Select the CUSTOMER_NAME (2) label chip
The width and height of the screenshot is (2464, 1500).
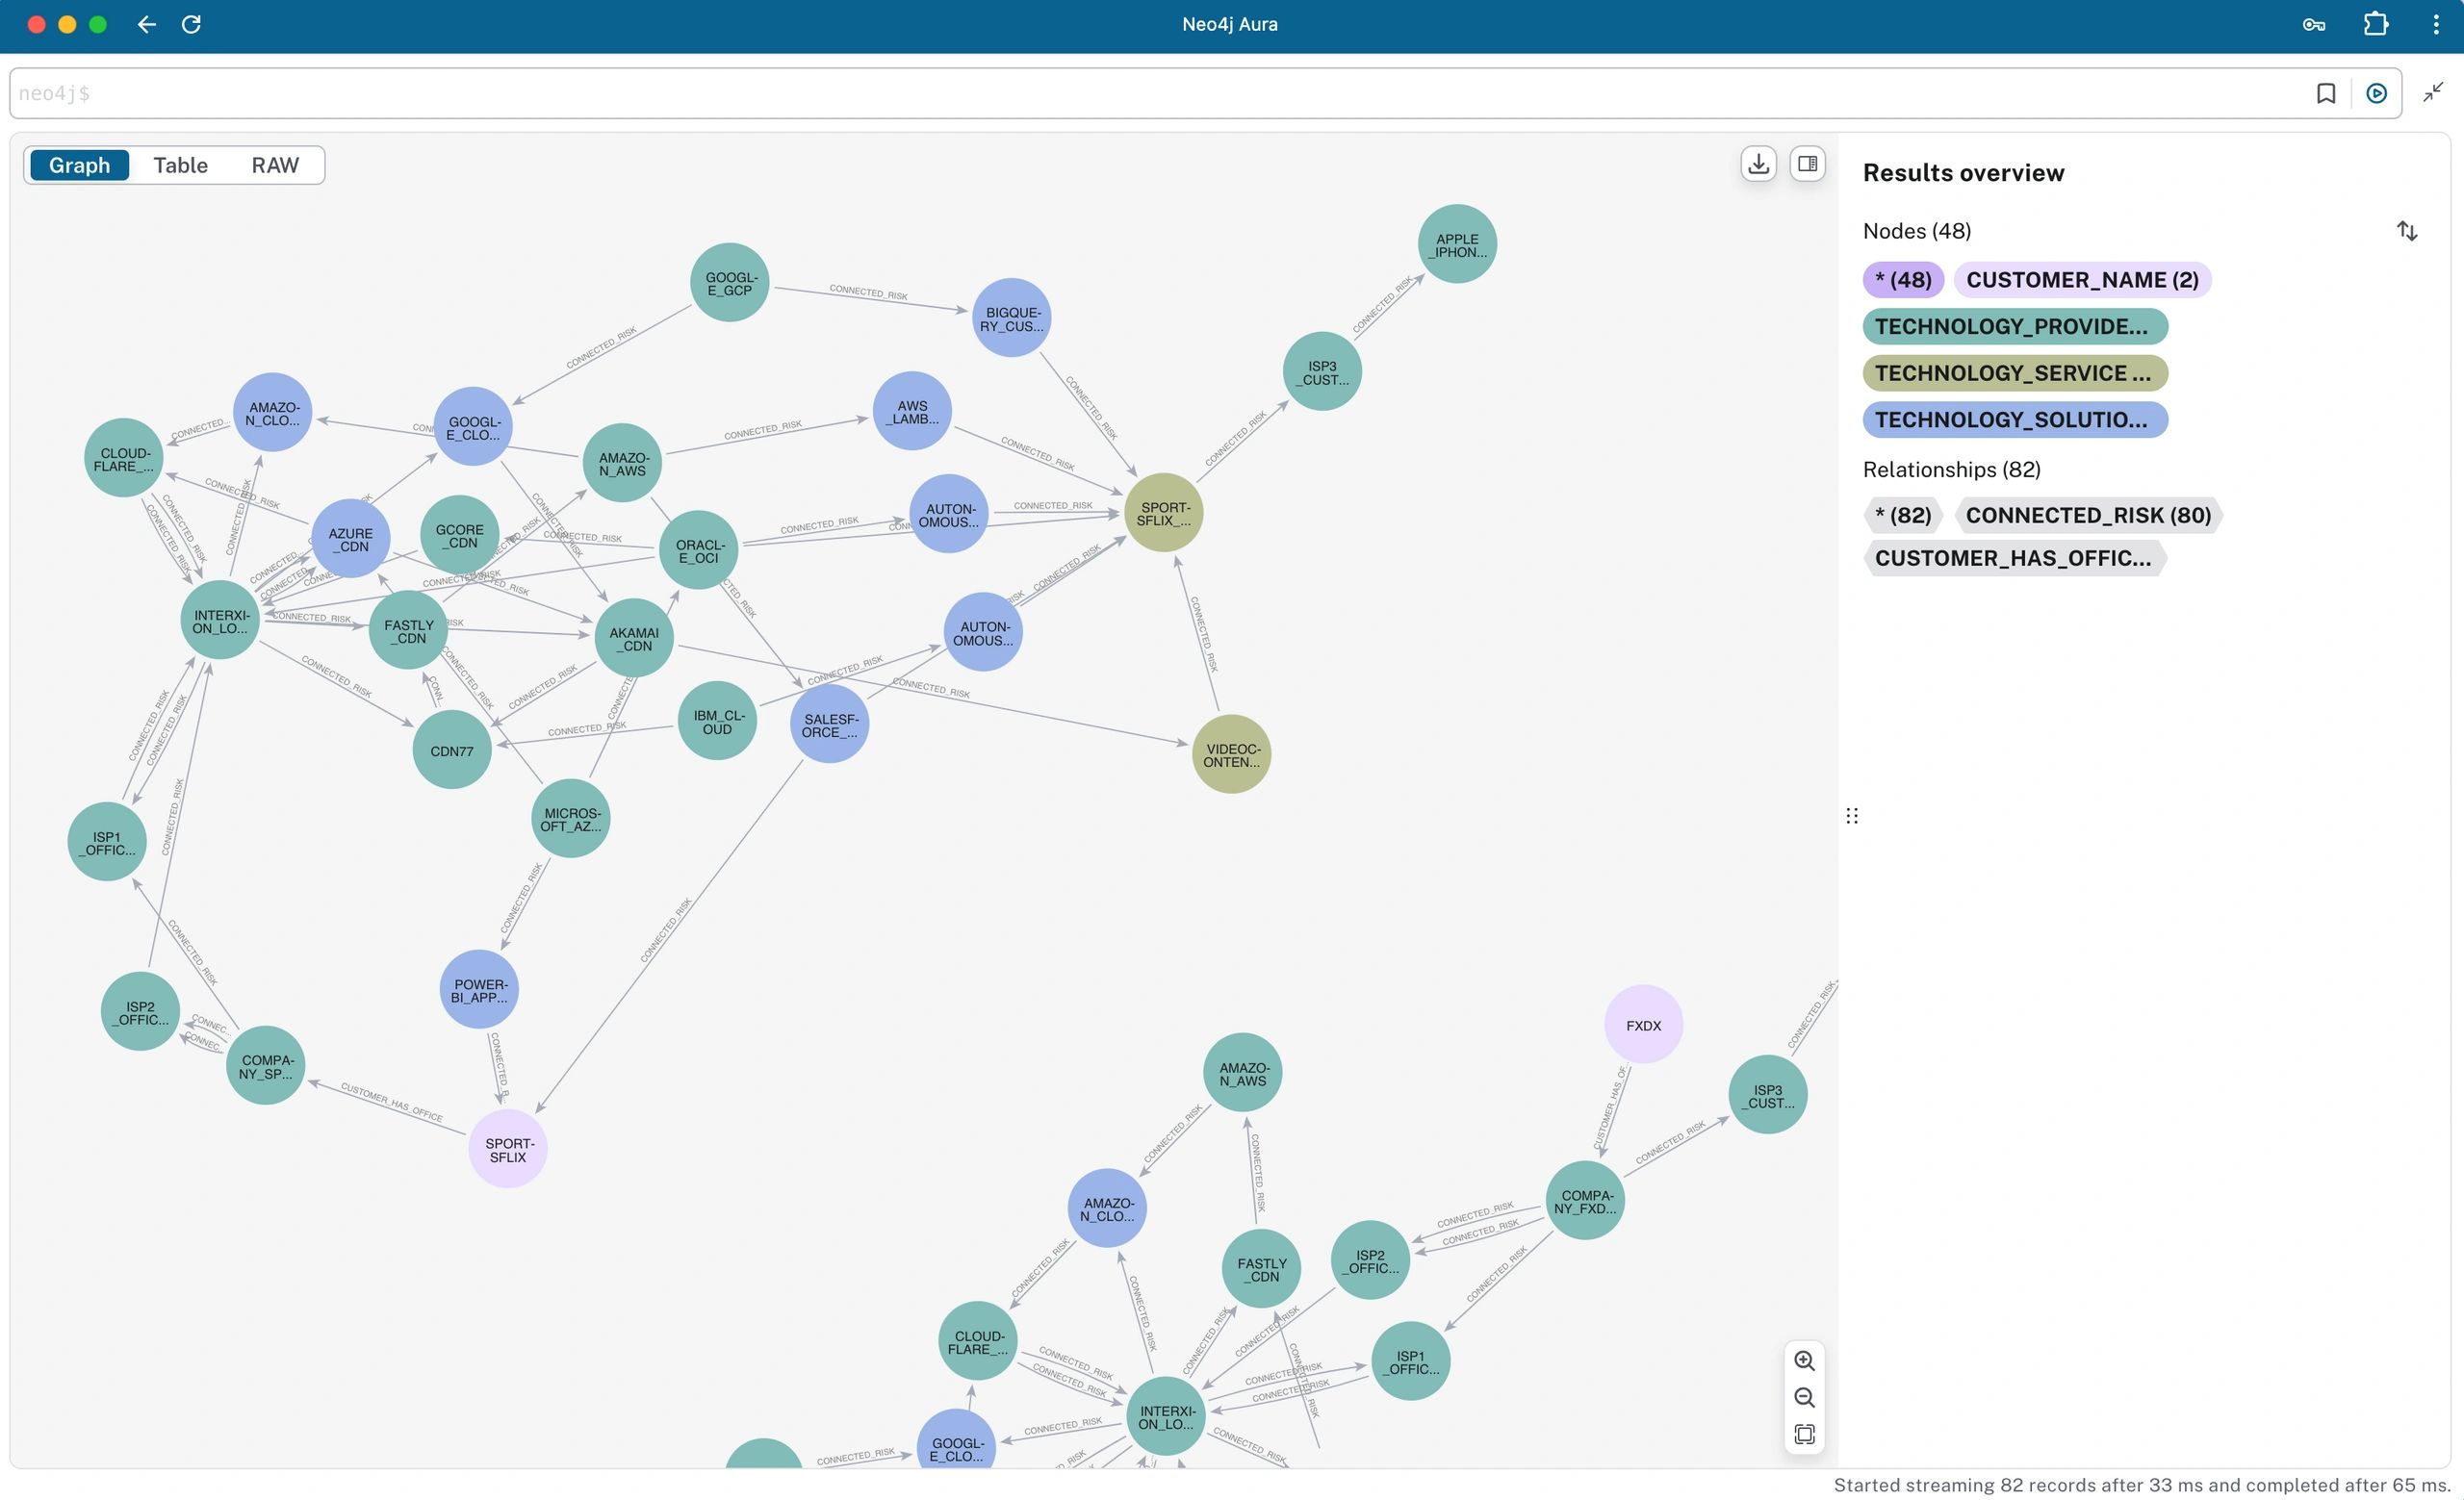point(2081,280)
